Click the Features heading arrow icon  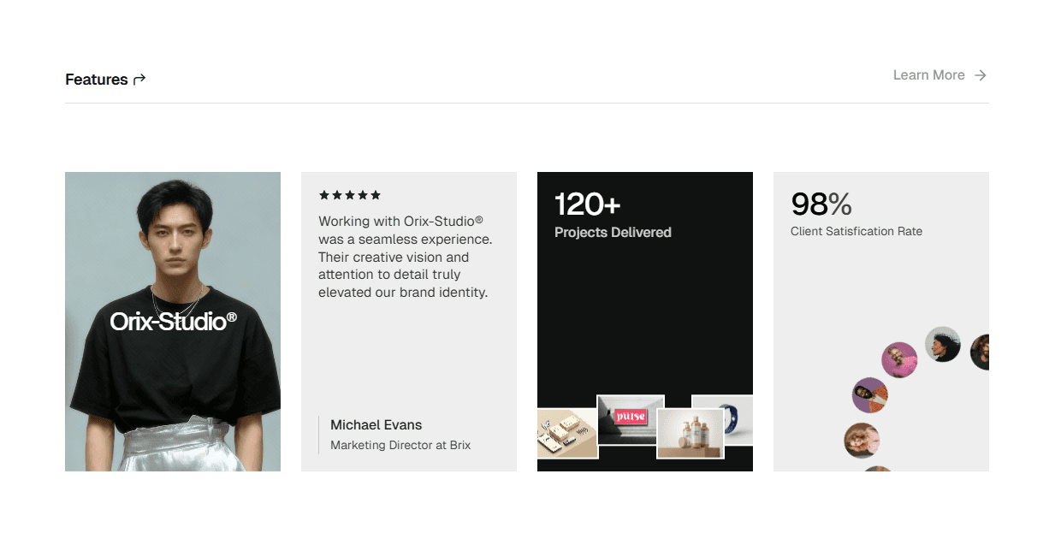tap(139, 80)
